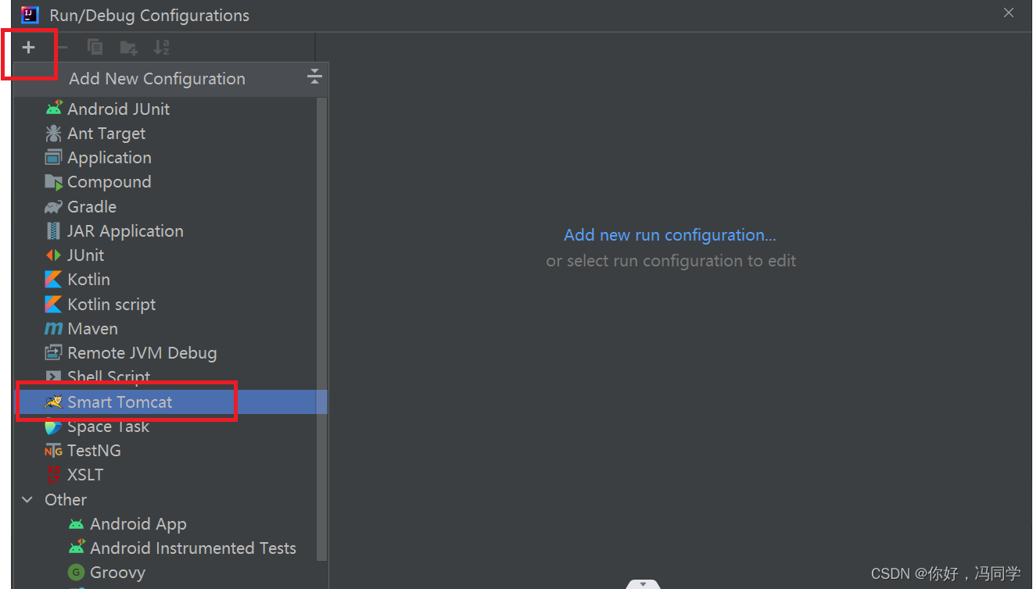Select Android Instrumented Tests entry

click(170, 548)
